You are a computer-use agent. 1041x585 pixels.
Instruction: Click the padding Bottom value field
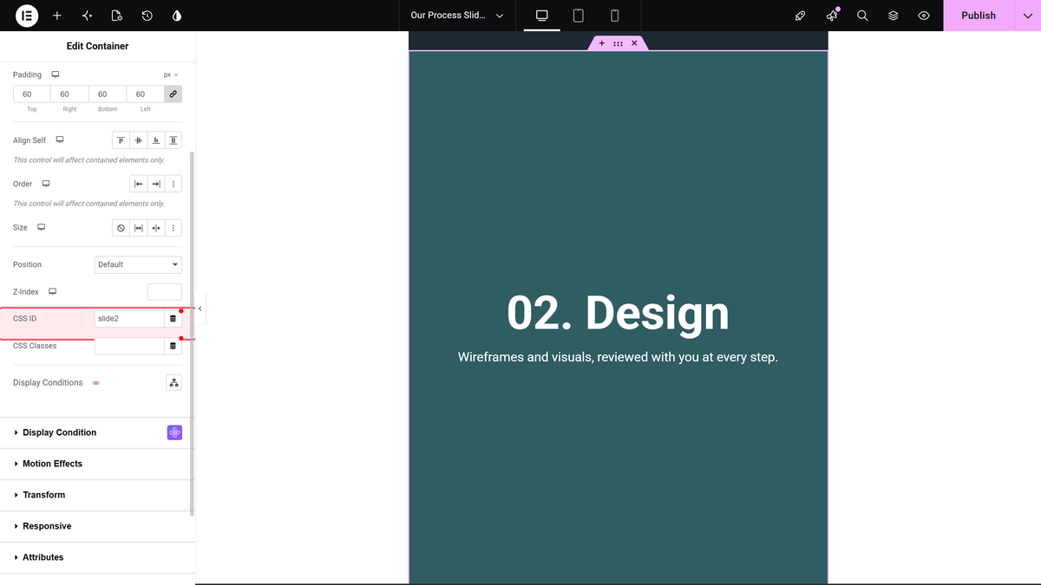tap(108, 94)
